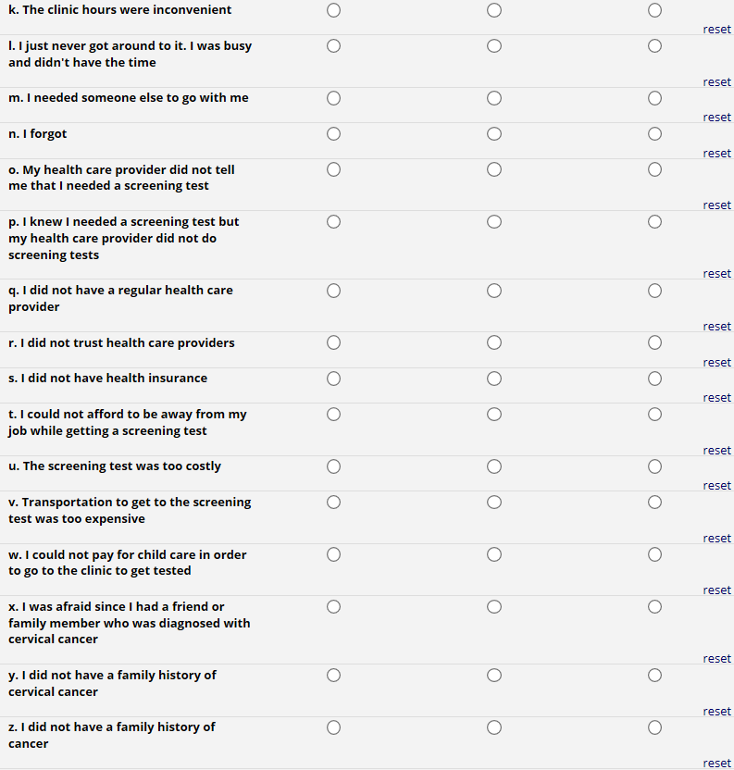This screenshot has width=734, height=770.
Task: Pick third radio for 'no family history of cancer' row
Action: coord(654,727)
